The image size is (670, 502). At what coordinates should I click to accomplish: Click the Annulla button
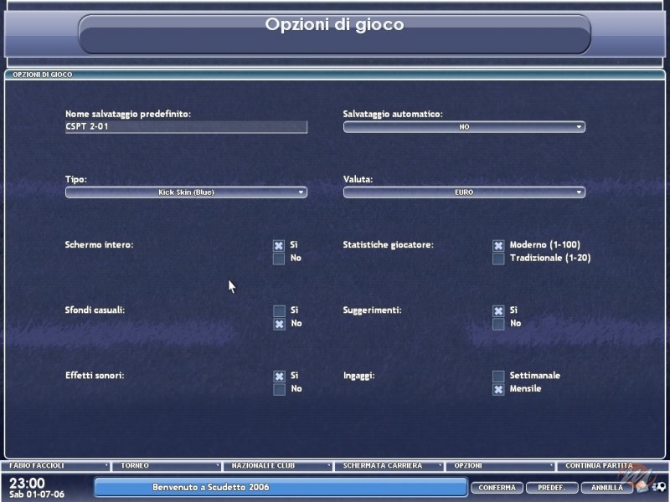pos(605,488)
